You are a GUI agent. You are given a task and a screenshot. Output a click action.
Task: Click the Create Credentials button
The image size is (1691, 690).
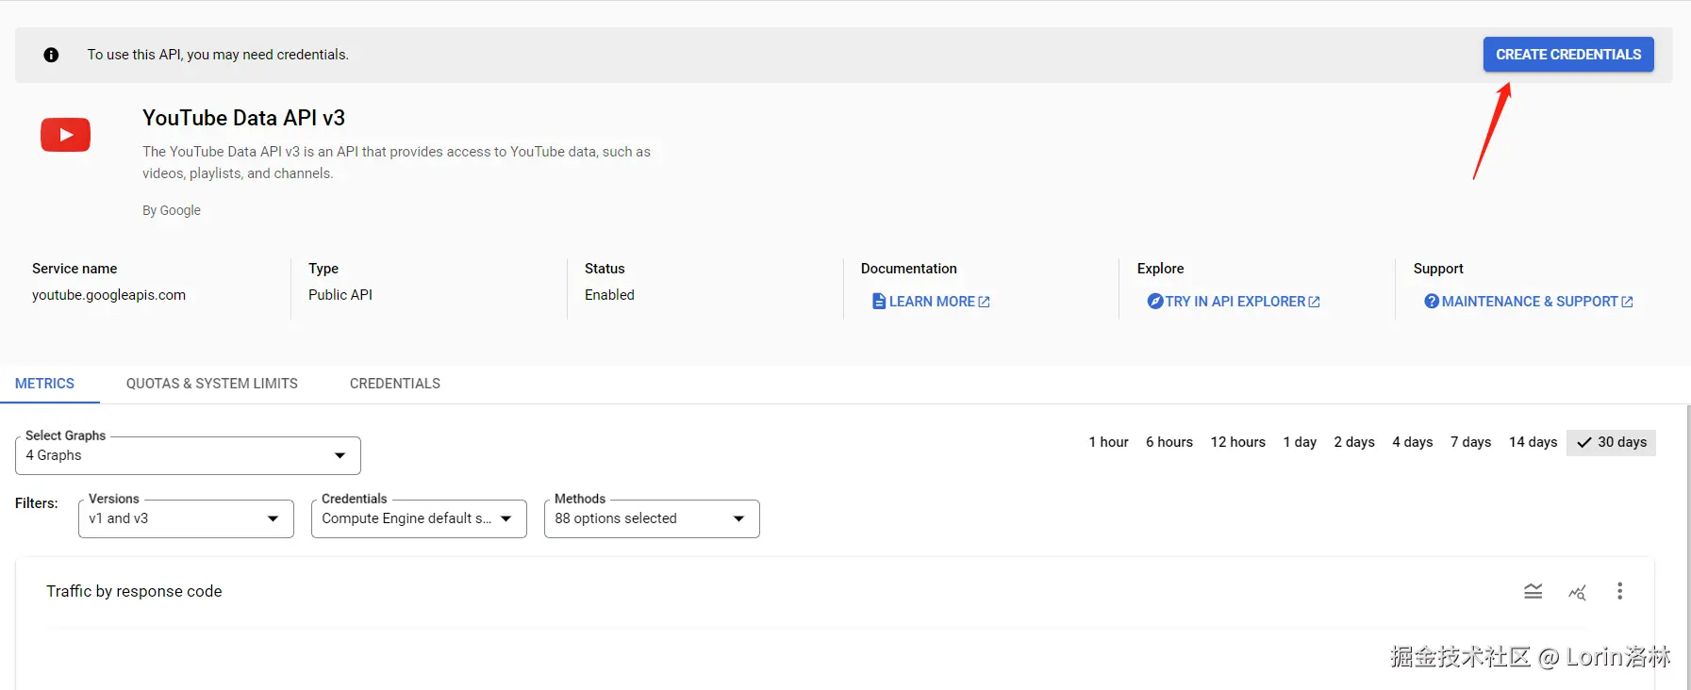[1568, 55]
